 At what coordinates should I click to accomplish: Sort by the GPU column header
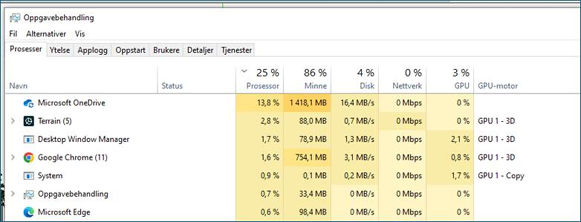click(462, 86)
